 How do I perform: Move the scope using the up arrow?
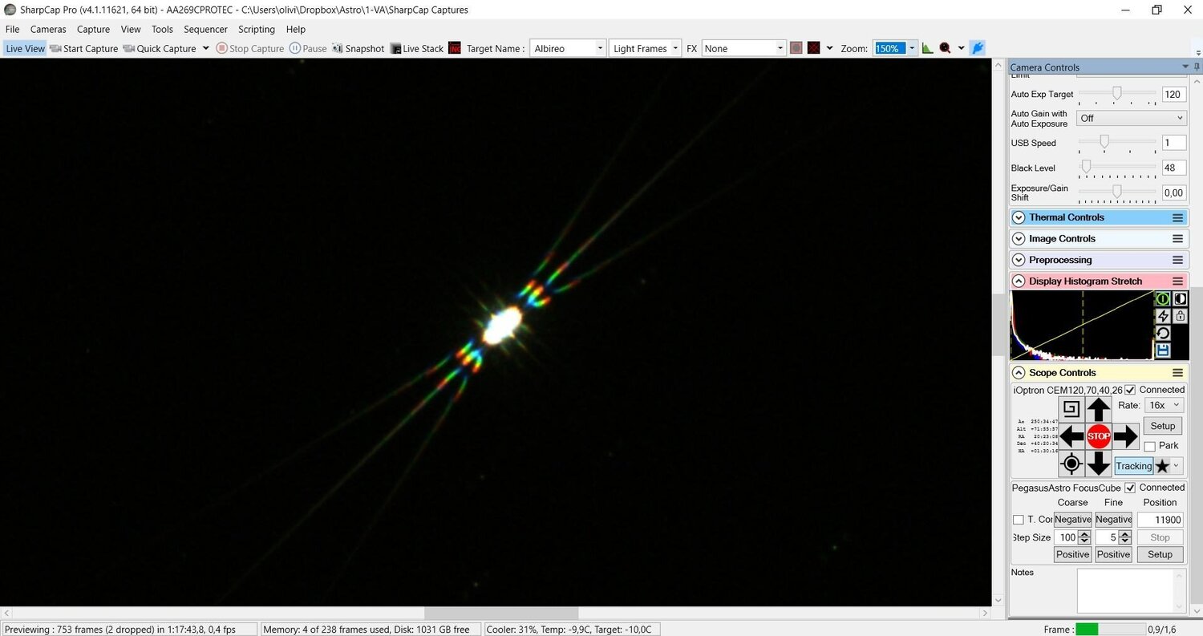tap(1098, 409)
